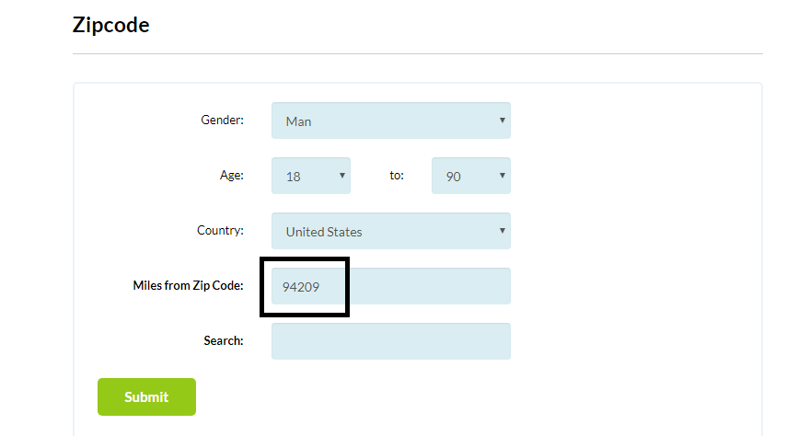The width and height of the screenshot is (786, 436).
Task: Click the arrow beside age value 90
Action: click(x=502, y=176)
